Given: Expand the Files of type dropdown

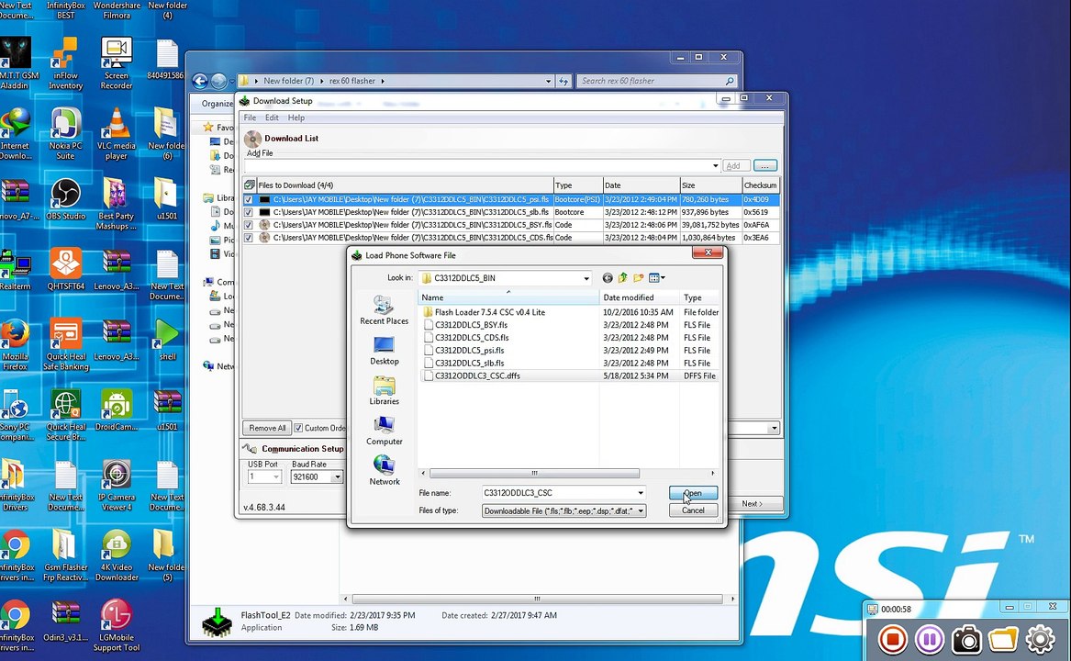Looking at the screenshot, I should click(x=640, y=510).
